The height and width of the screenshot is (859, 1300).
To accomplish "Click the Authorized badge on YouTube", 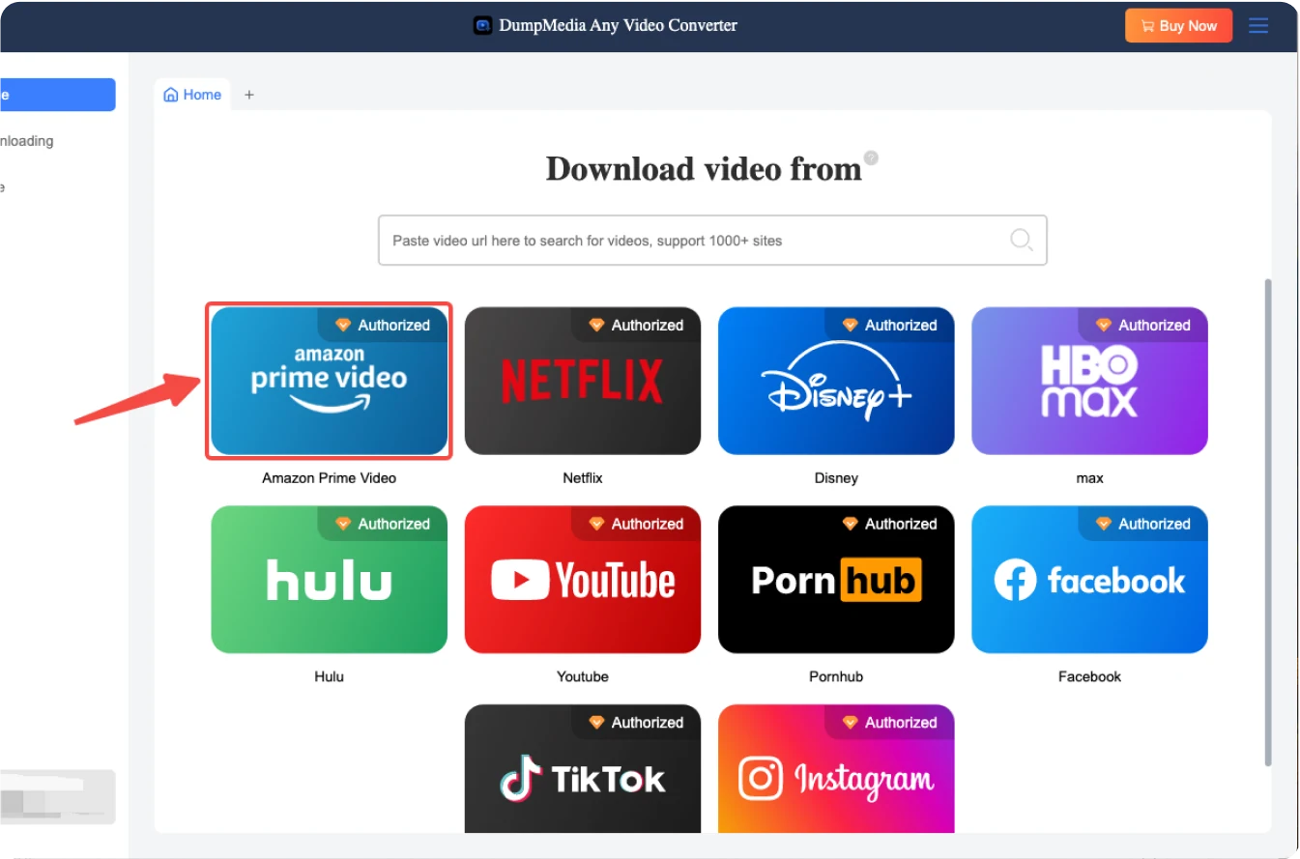I will pyautogui.click(x=636, y=524).
